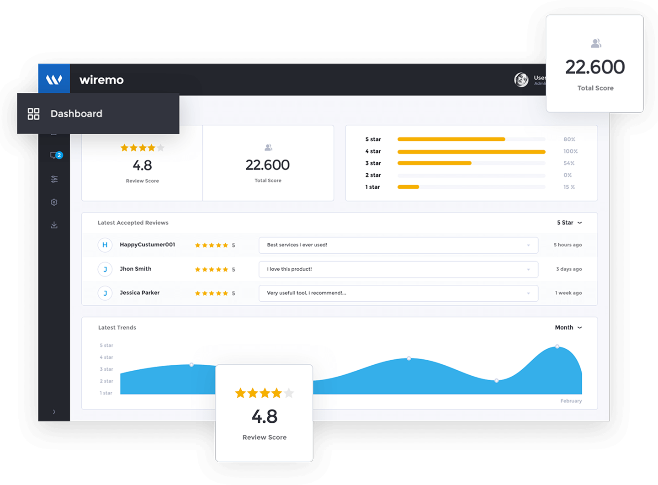This screenshot has height=485, width=658.
Task: Click the 4.8 value in dashboard Review Score card
Action: [x=142, y=165]
